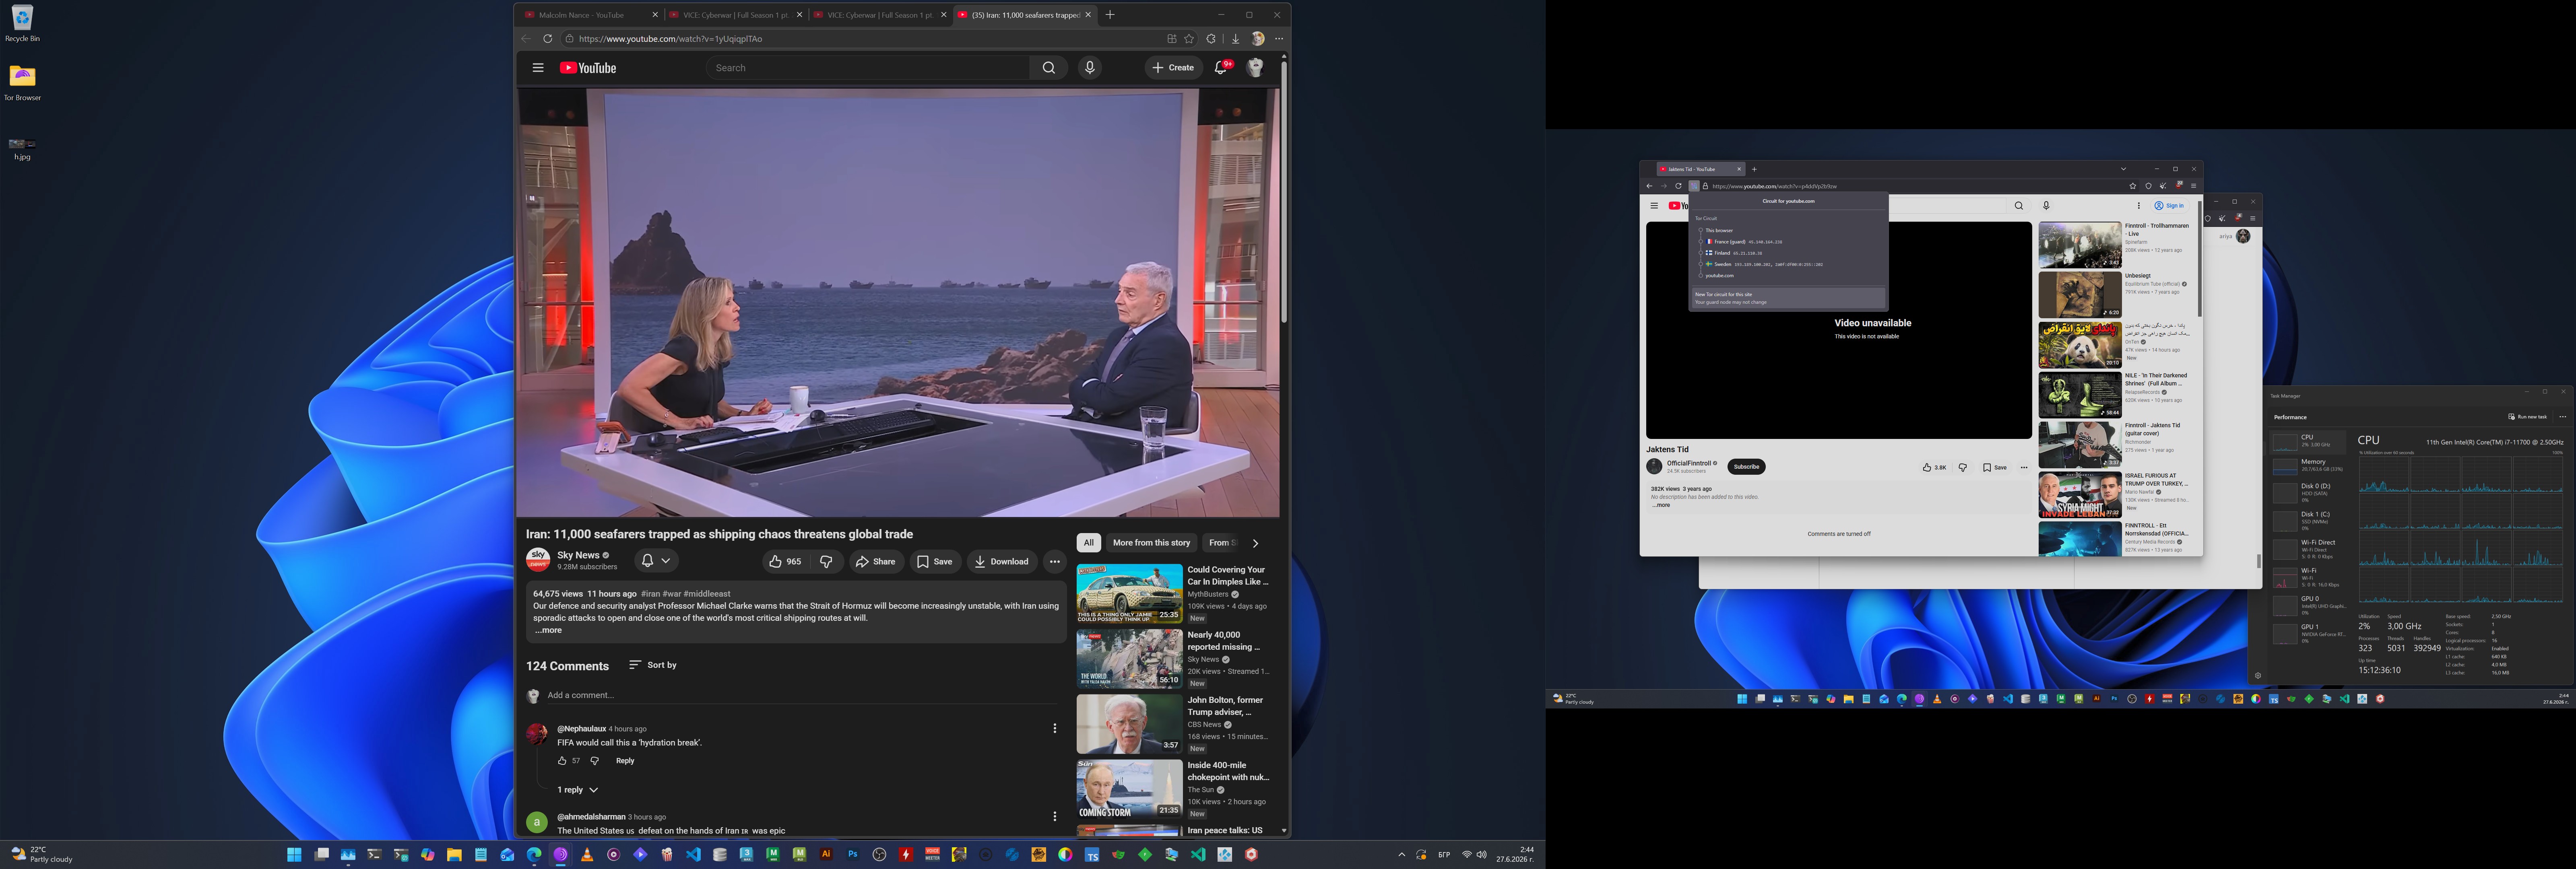Reload the page in browser toolbar
2576x869 pixels.
[x=548, y=39]
